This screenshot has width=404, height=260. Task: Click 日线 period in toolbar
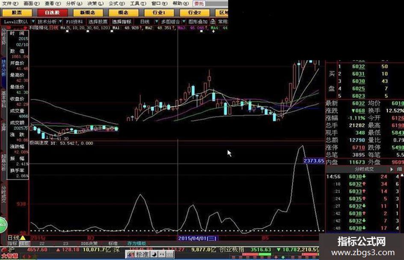[145, 22]
